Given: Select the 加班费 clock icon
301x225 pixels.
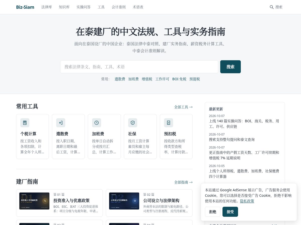Looking at the screenshot, I should [x=97, y=123].
